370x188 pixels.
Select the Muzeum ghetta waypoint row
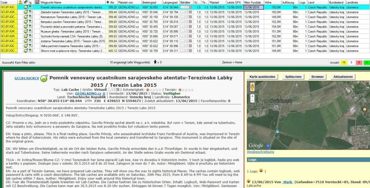(185, 31)
